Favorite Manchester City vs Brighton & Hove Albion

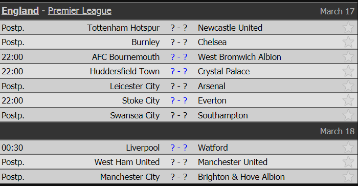tap(348, 176)
